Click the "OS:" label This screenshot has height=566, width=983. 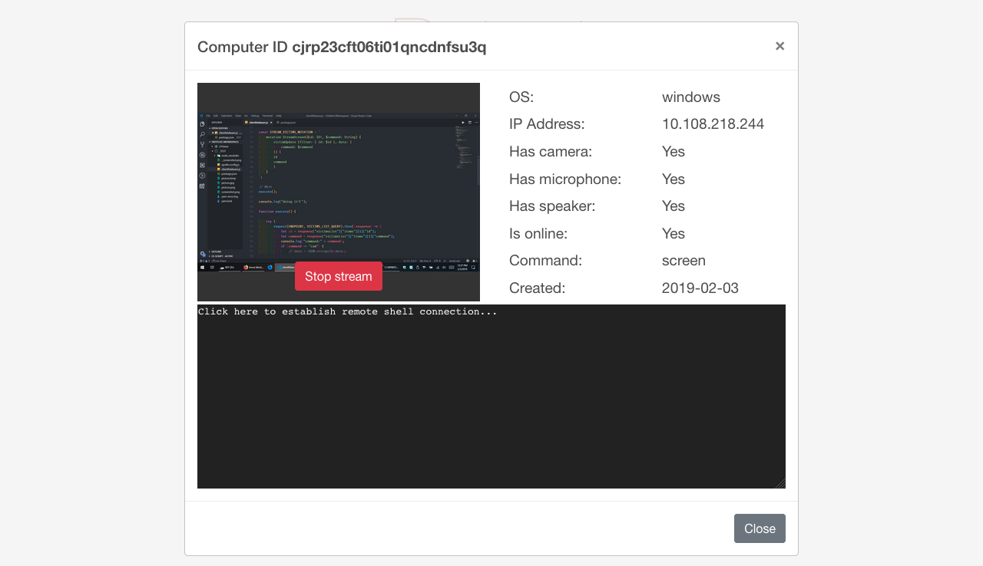tap(521, 97)
